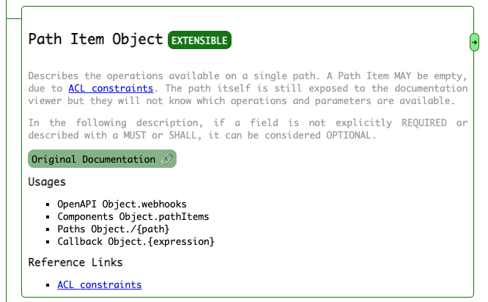Click the chain link icon beside Original Documentation
This screenshot has height=302, width=488.
pos(166,159)
